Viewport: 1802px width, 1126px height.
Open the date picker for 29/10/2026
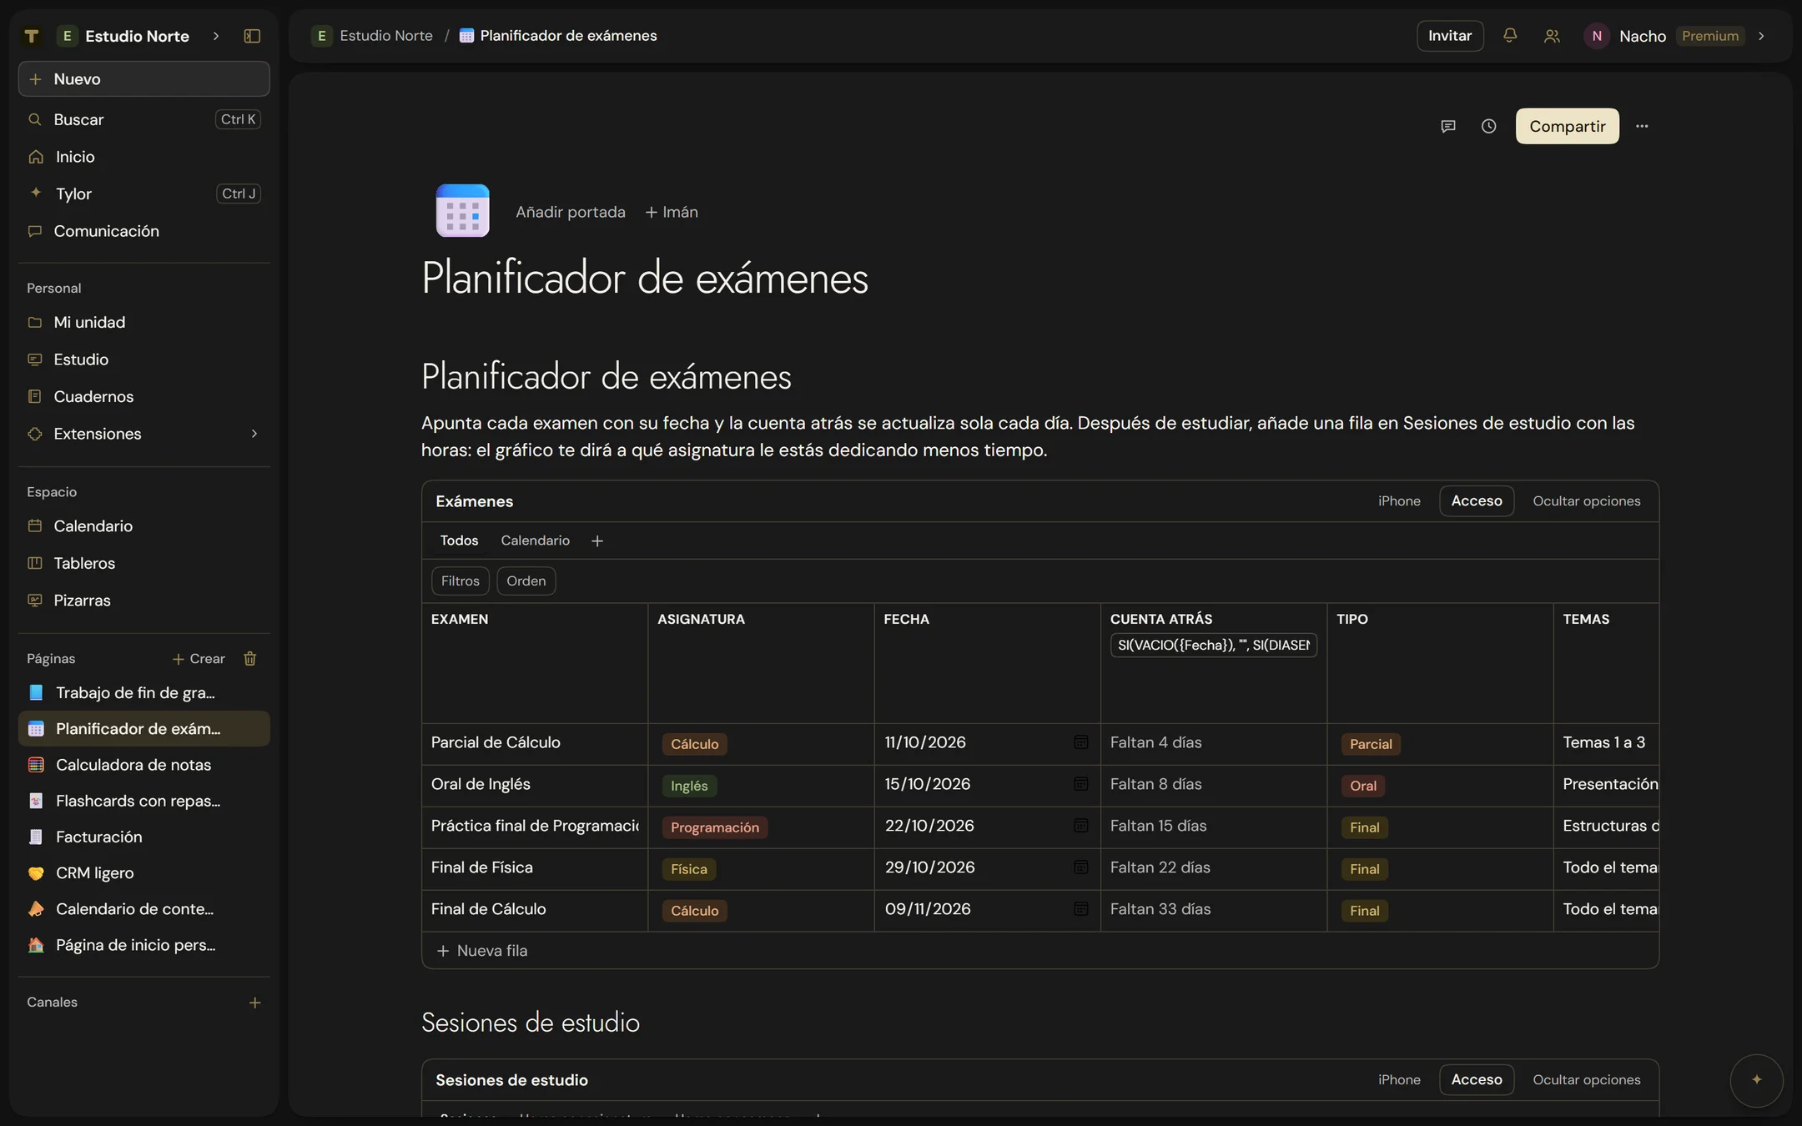tap(1080, 867)
